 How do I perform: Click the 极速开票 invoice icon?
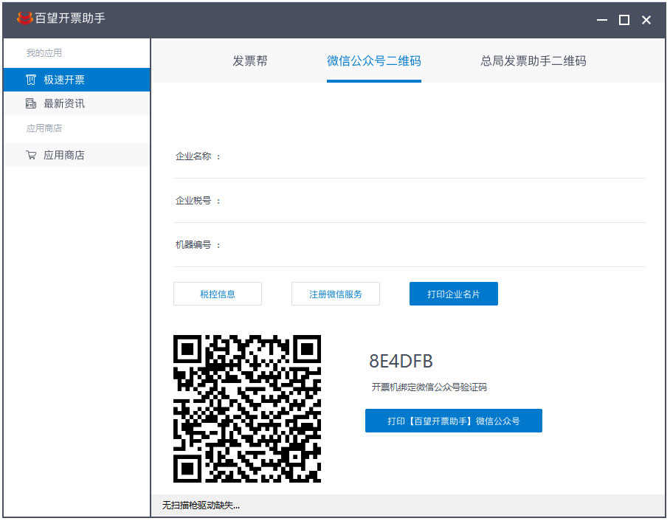pos(31,80)
